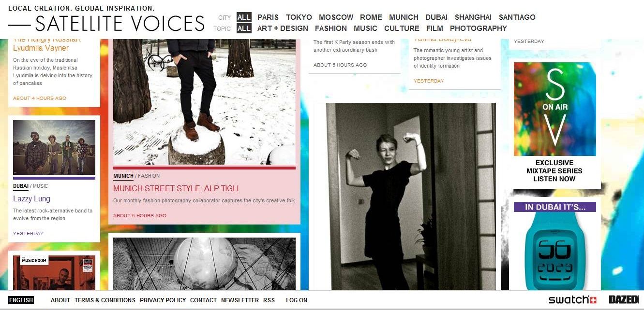Open the Lazzy Lung band photo thumbnail
Screen dimensions: 644x310
pyautogui.click(x=54, y=147)
